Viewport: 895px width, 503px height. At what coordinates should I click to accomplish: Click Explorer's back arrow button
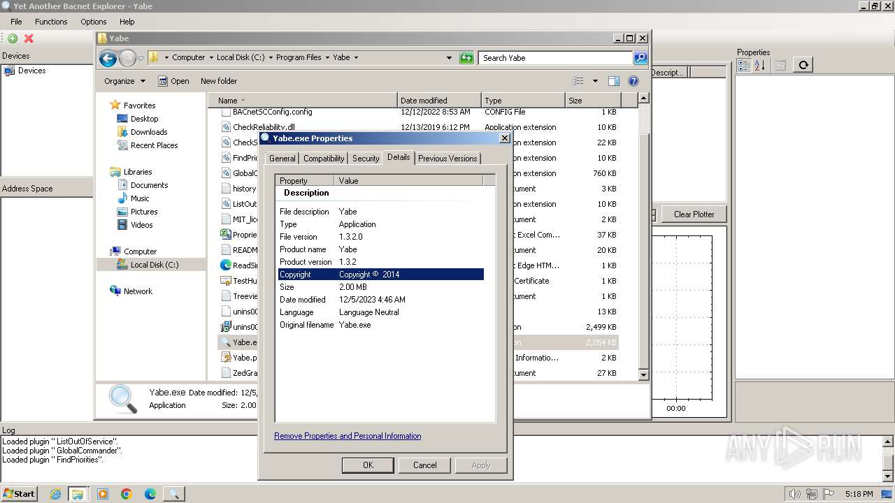pos(108,58)
